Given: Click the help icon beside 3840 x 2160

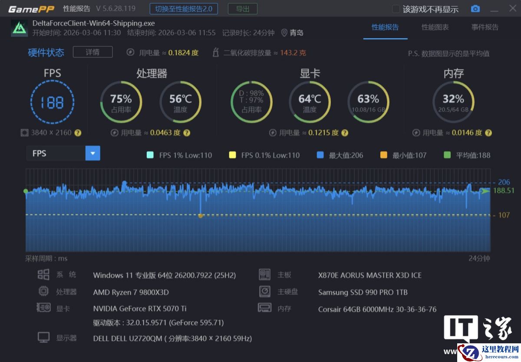Looking at the screenshot, I should click(78, 133).
